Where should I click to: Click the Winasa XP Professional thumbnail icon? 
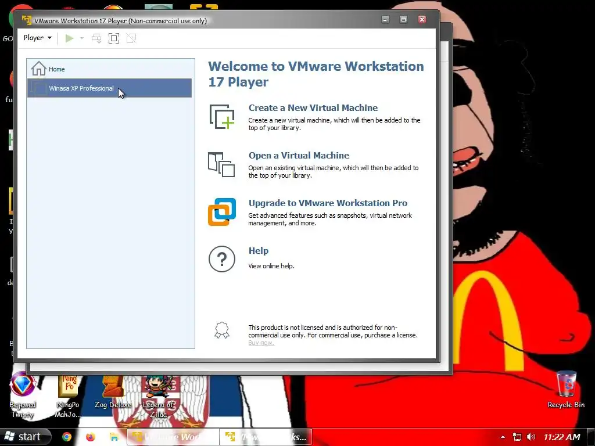38,88
